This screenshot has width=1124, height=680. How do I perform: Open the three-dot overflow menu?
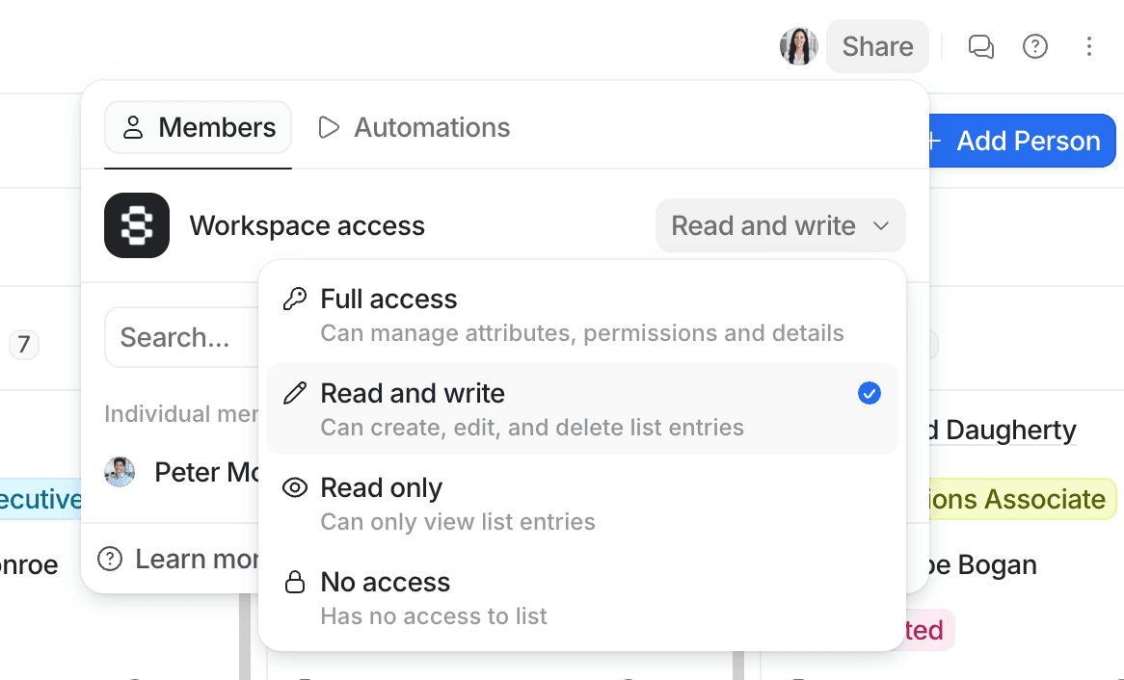pos(1089,45)
